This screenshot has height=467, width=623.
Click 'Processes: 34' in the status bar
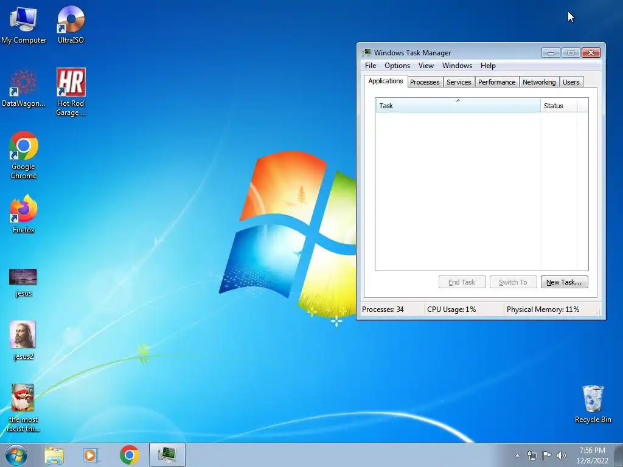click(383, 310)
